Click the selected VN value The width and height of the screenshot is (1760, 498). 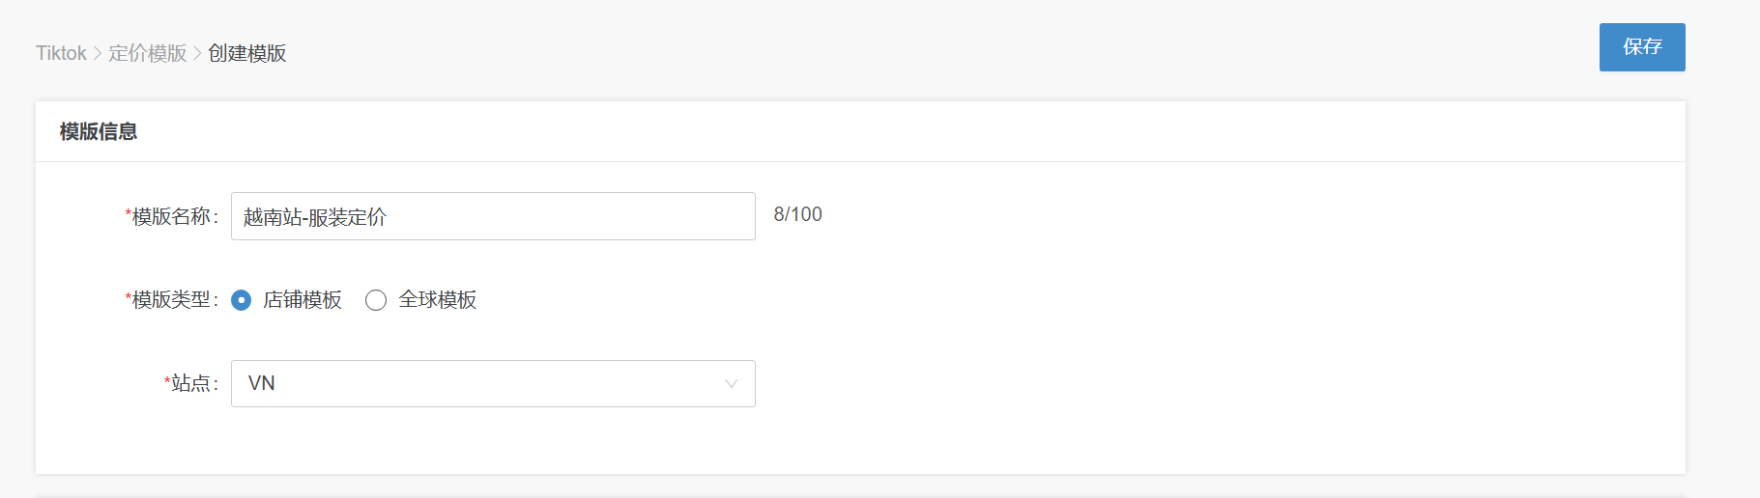pyautogui.click(x=262, y=383)
